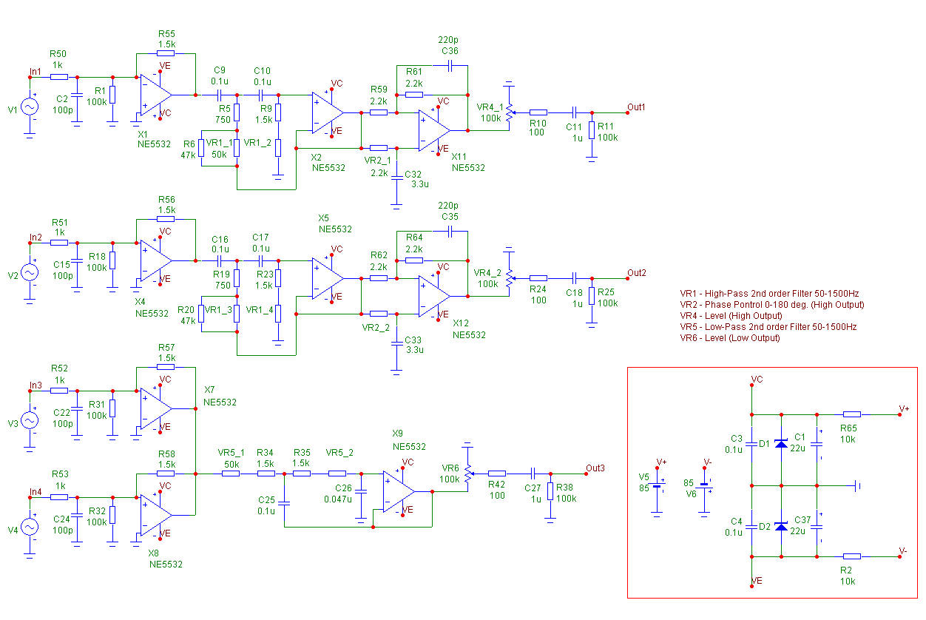Select the D1 zener diode symbol
This screenshot has height=620, width=926.
[780, 444]
